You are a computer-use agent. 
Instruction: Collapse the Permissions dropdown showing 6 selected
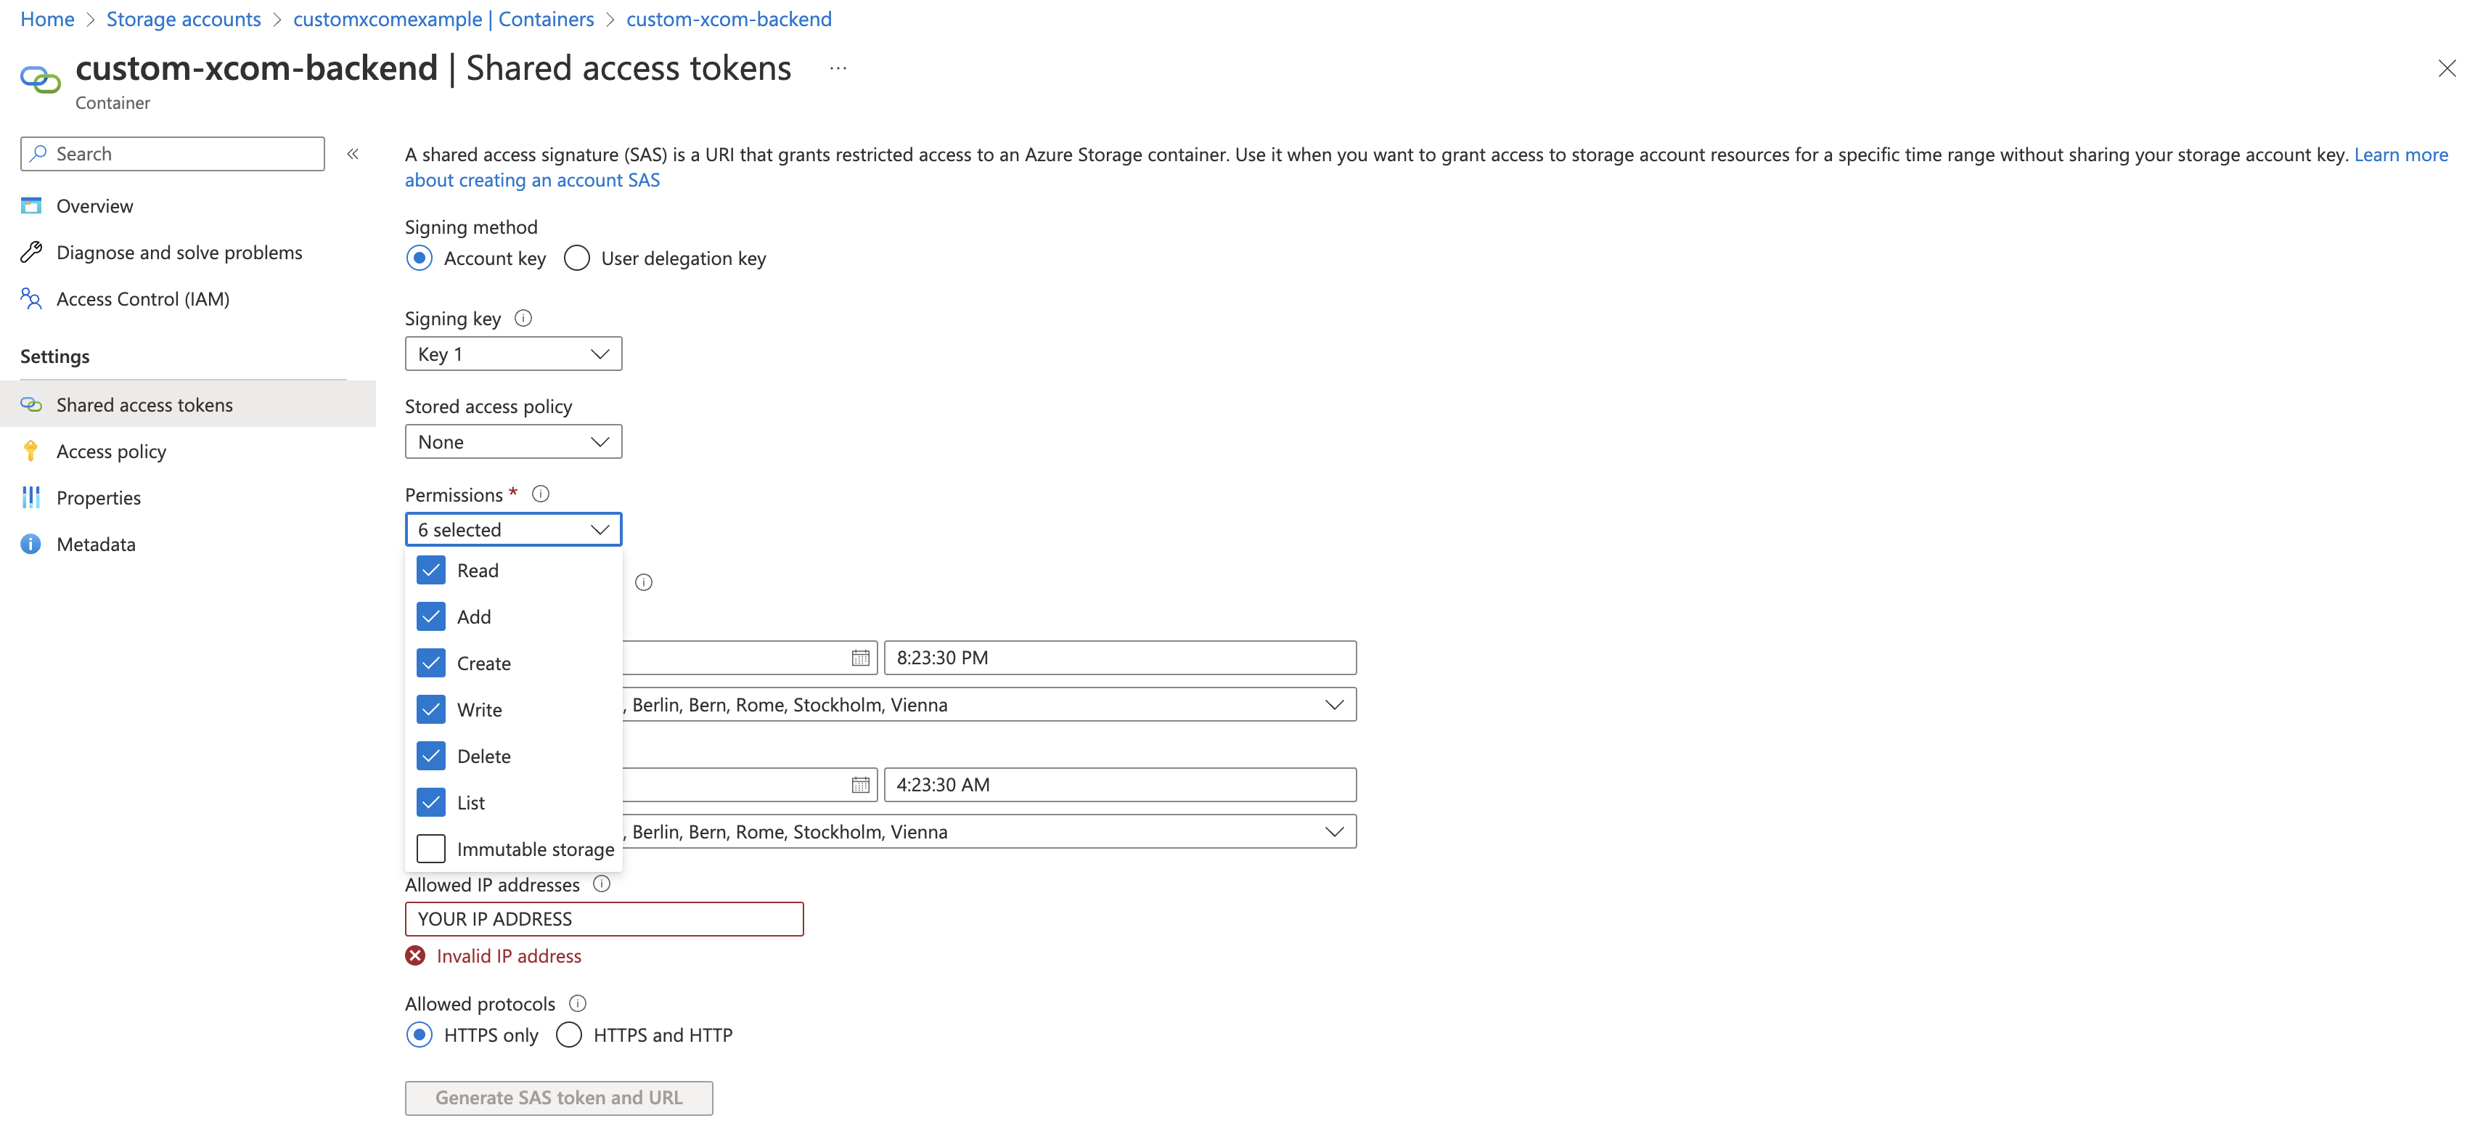point(512,529)
